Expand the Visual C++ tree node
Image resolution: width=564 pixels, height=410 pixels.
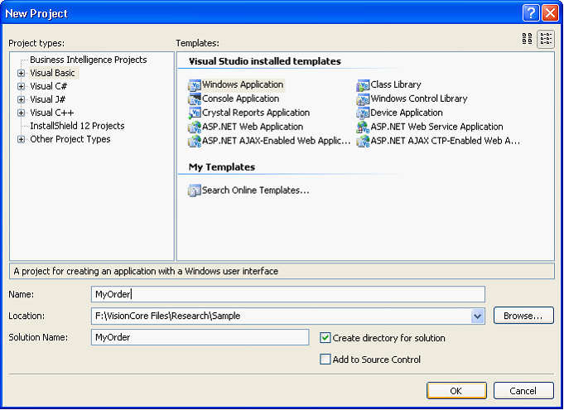(22, 113)
